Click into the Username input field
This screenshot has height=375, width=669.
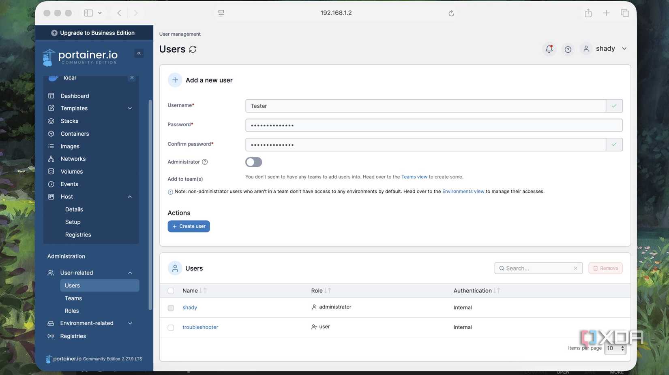click(425, 106)
